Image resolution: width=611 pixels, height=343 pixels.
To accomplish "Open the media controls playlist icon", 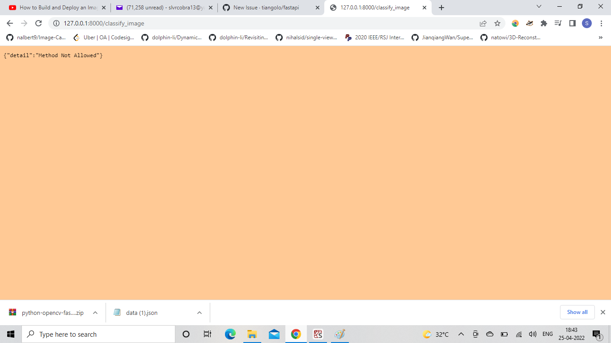I will pyautogui.click(x=558, y=23).
